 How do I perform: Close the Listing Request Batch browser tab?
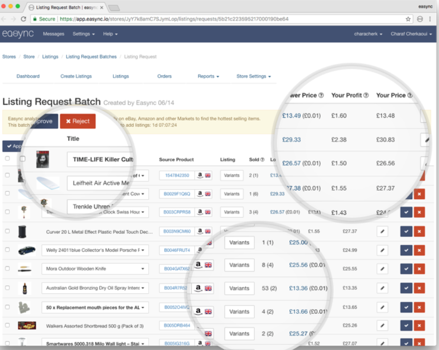click(x=102, y=8)
